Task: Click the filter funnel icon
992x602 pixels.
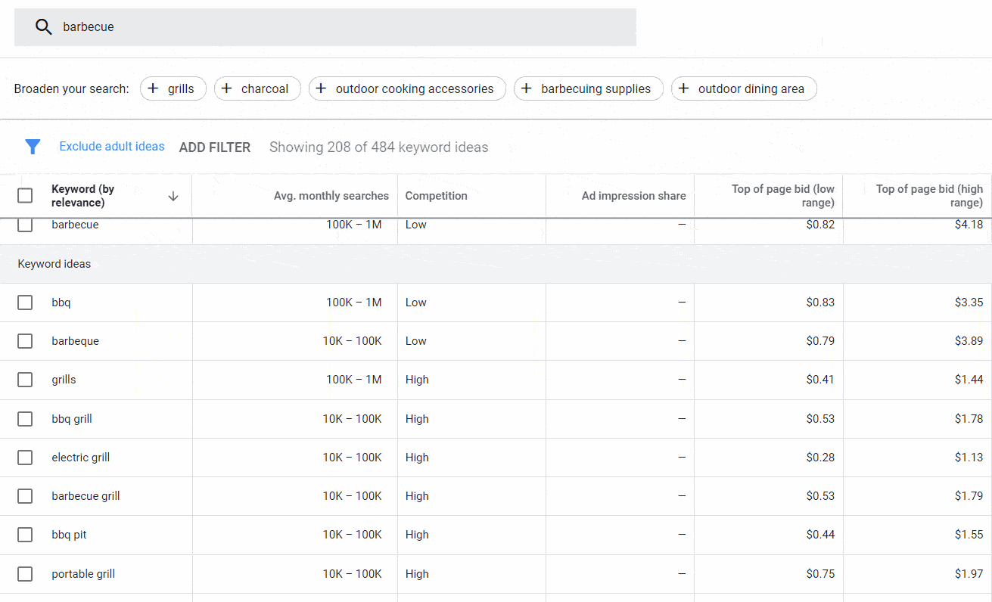Action: pyautogui.click(x=33, y=146)
